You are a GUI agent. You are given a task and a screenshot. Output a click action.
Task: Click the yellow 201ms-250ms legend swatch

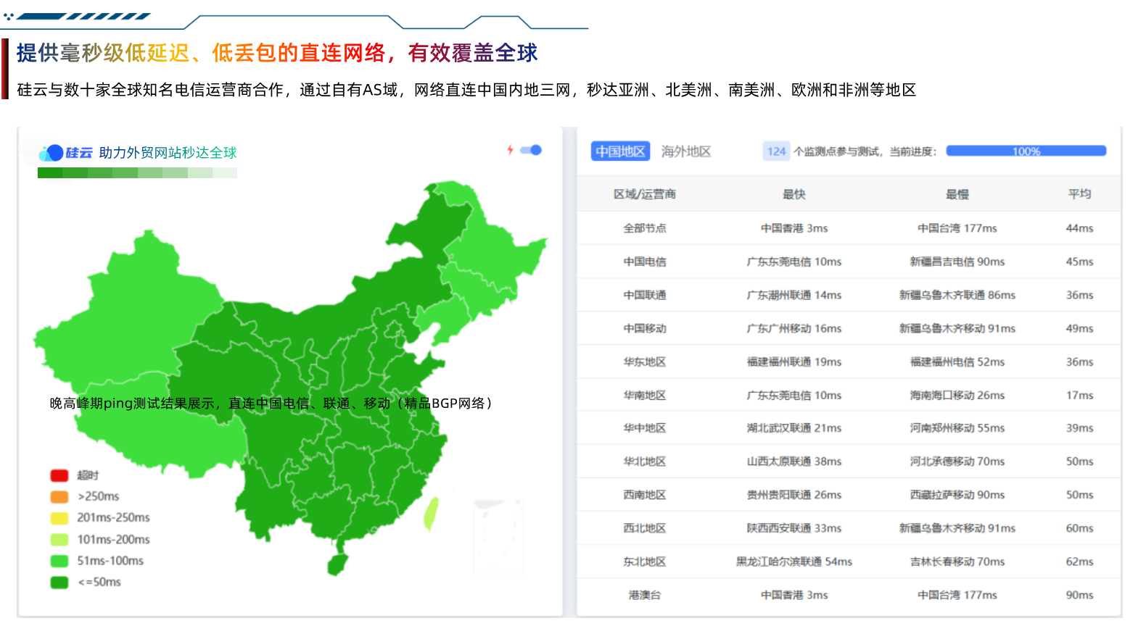coord(59,517)
